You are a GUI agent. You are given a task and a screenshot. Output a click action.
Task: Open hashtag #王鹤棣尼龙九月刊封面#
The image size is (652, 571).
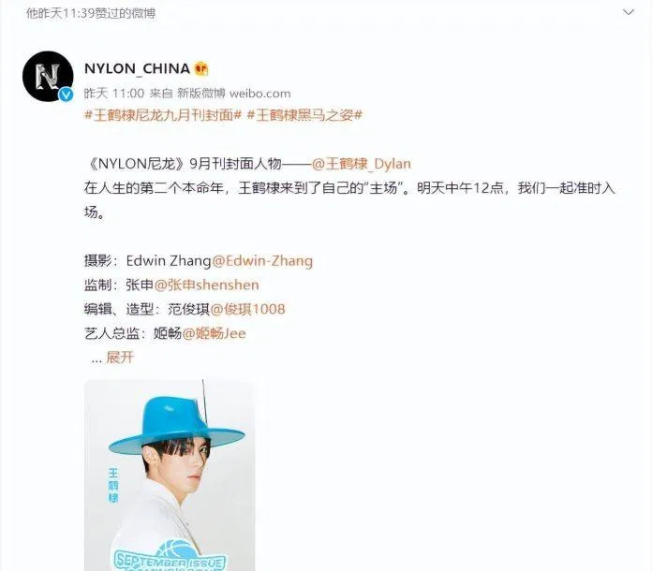[163, 115]
